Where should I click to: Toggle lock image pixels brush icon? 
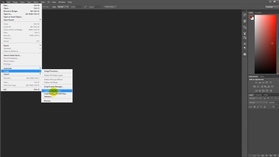258,107
